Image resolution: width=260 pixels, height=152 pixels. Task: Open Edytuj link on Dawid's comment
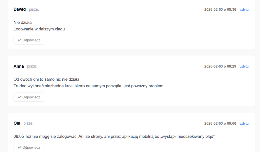pos(245,10)
